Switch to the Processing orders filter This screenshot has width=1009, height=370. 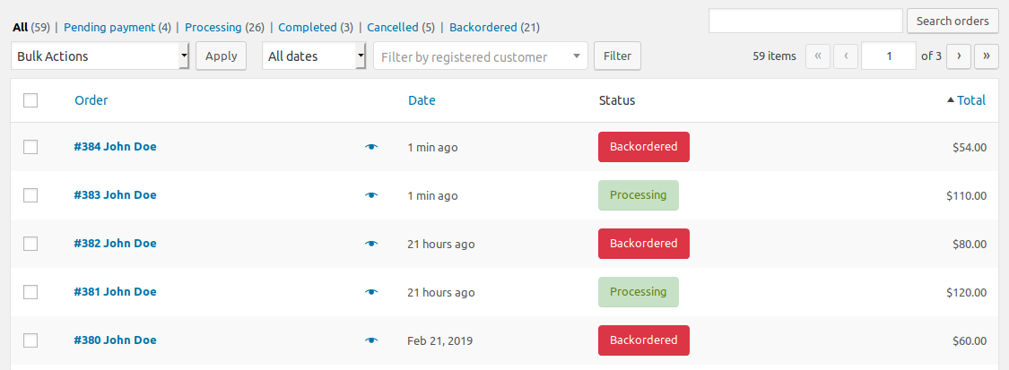tap(213, 28)
